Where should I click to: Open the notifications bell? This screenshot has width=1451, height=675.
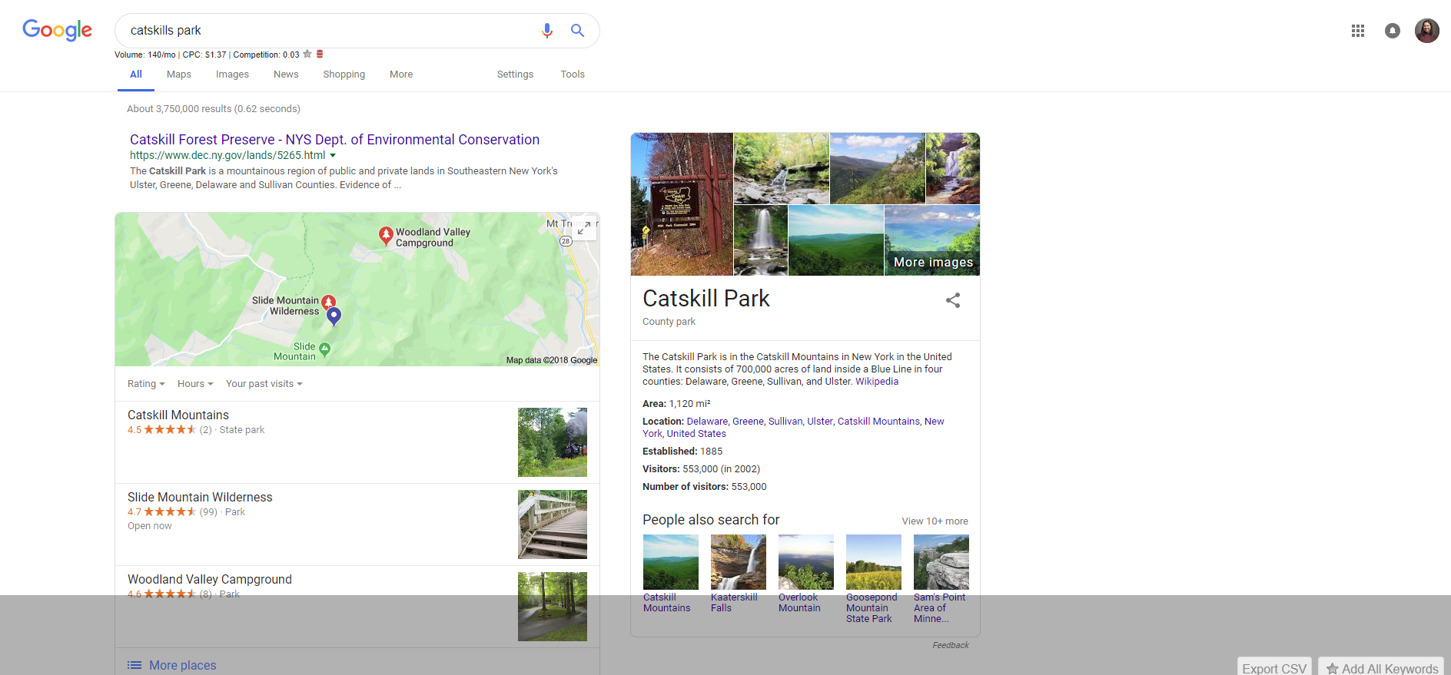(x=1393, y=31)
